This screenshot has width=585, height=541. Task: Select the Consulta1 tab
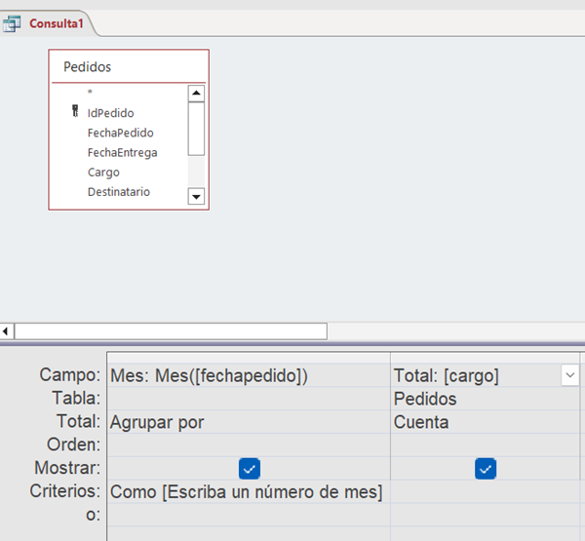coord(56,22)
